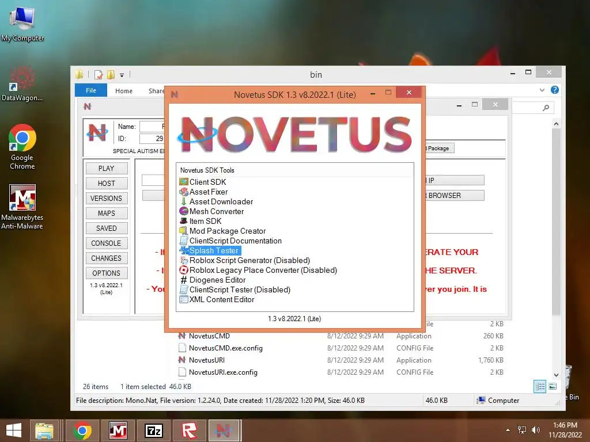
Task: Expand the Explorer ribbon chevron
Action: tap(542, 90)
